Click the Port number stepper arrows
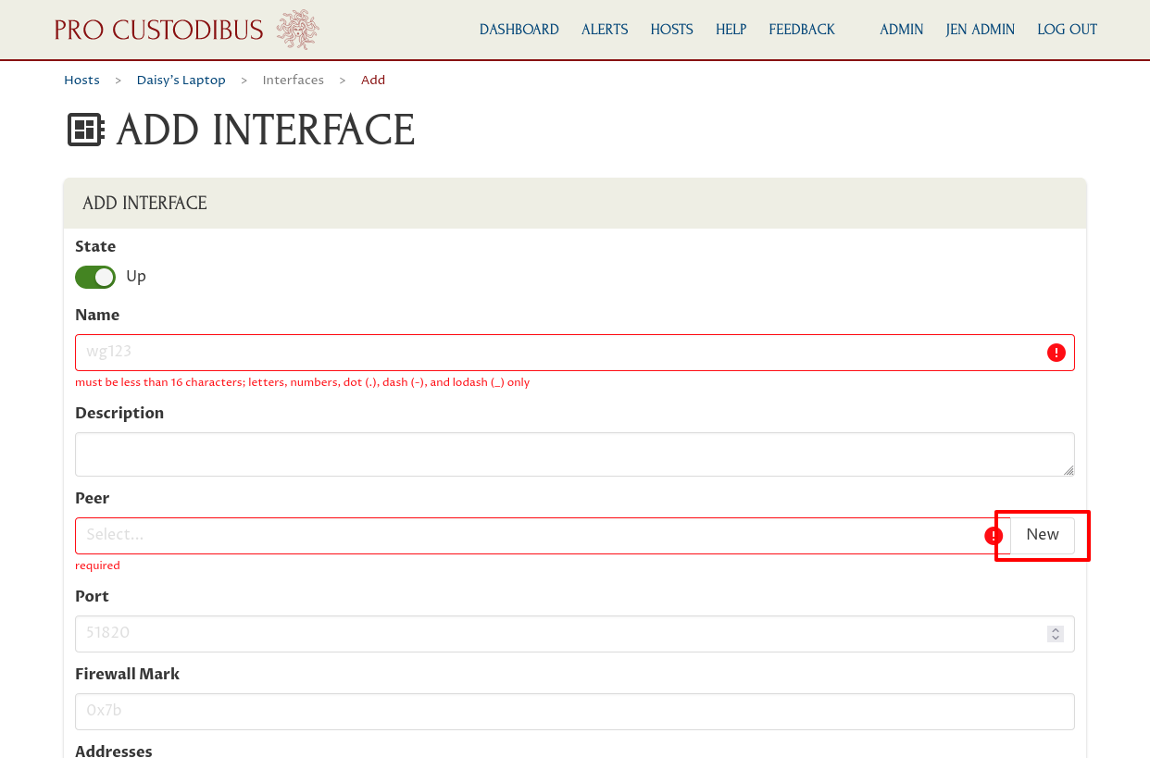1150x758 pixels. click(x=1055, y=634)
